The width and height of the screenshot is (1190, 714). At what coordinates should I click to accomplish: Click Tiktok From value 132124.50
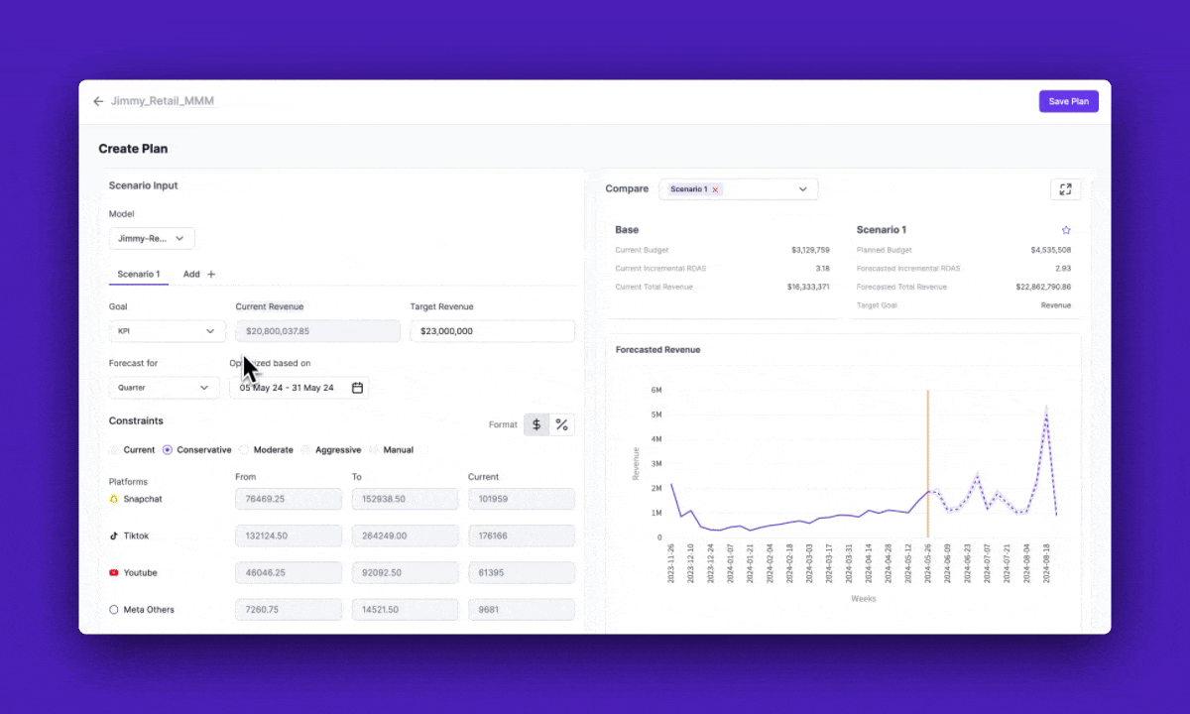[289, 535]
